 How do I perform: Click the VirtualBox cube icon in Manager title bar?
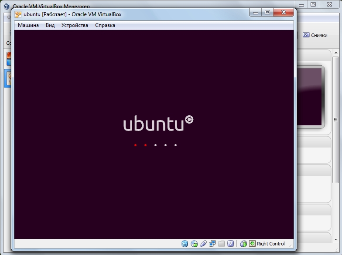7,6
